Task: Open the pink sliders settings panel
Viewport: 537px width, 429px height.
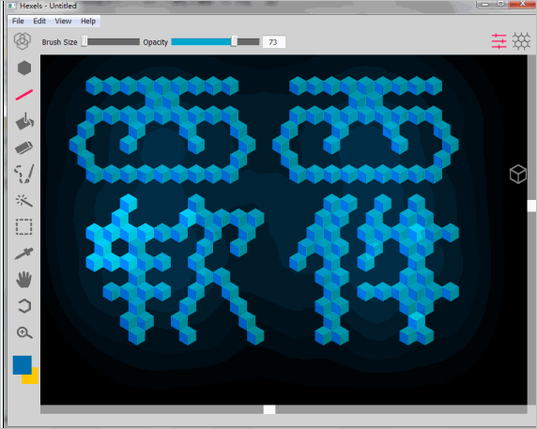Action: tap(499, 41)
